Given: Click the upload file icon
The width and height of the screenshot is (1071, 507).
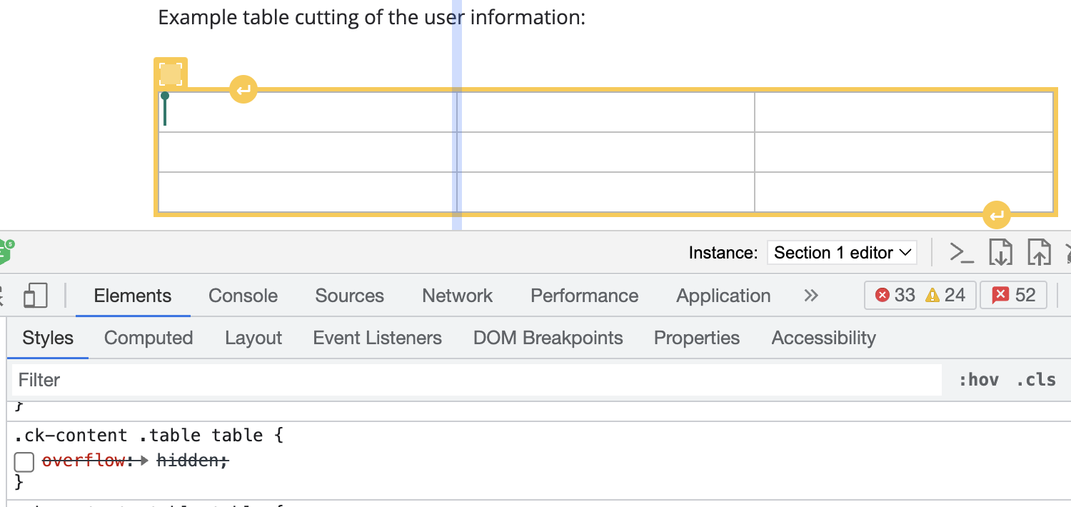Looking at the screenshot, I should (1040, 252).
